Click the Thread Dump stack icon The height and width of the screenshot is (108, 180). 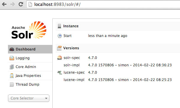tap(12, 85)
